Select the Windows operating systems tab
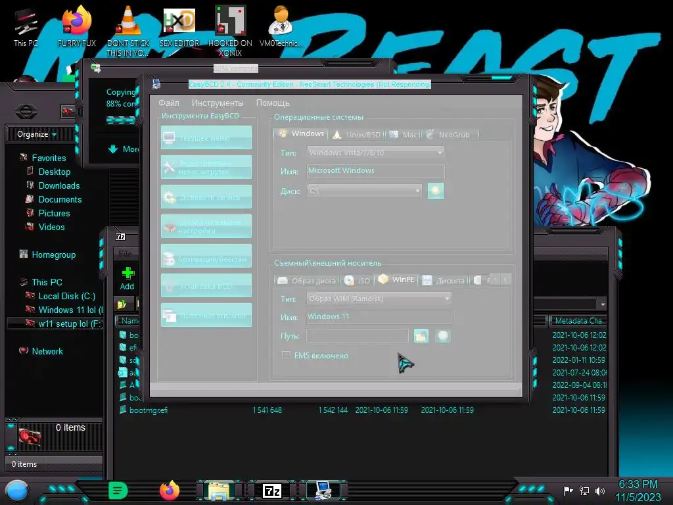Image resolution: width=673 pixels, height=505 pixels. pyautogui.click(x=301, y=133)
